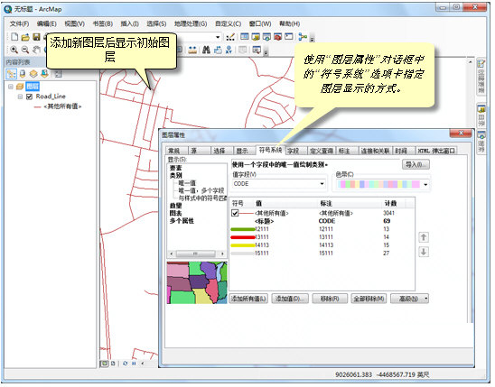Screen dimensions: 495x387
Task: Open the 自定义(C) menu
Action: 229,23
